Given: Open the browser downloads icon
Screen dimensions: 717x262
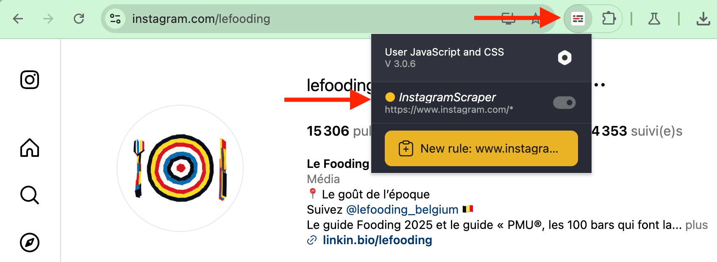Looking at the screenshot, I should pyautogui.click(x=703, y=19).
